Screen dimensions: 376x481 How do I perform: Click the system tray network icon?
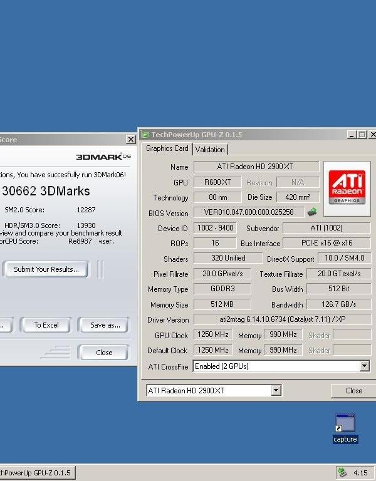(342, 472)
